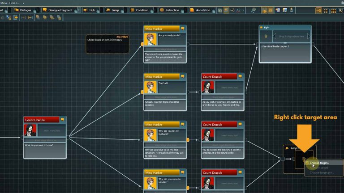The image size is (344, 193).
Task: Click the horizontal compress spacing icon
Action: [x=23, y=17]
